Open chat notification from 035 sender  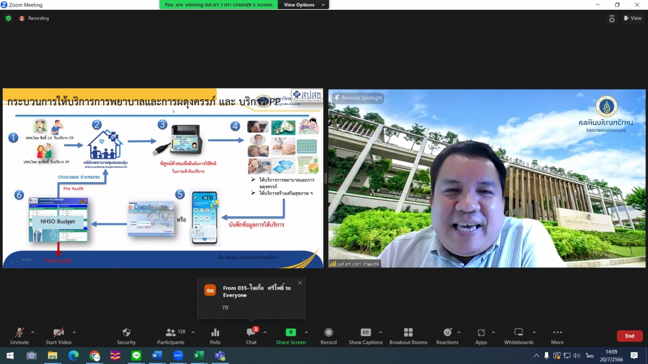click(x=251, y=298)
